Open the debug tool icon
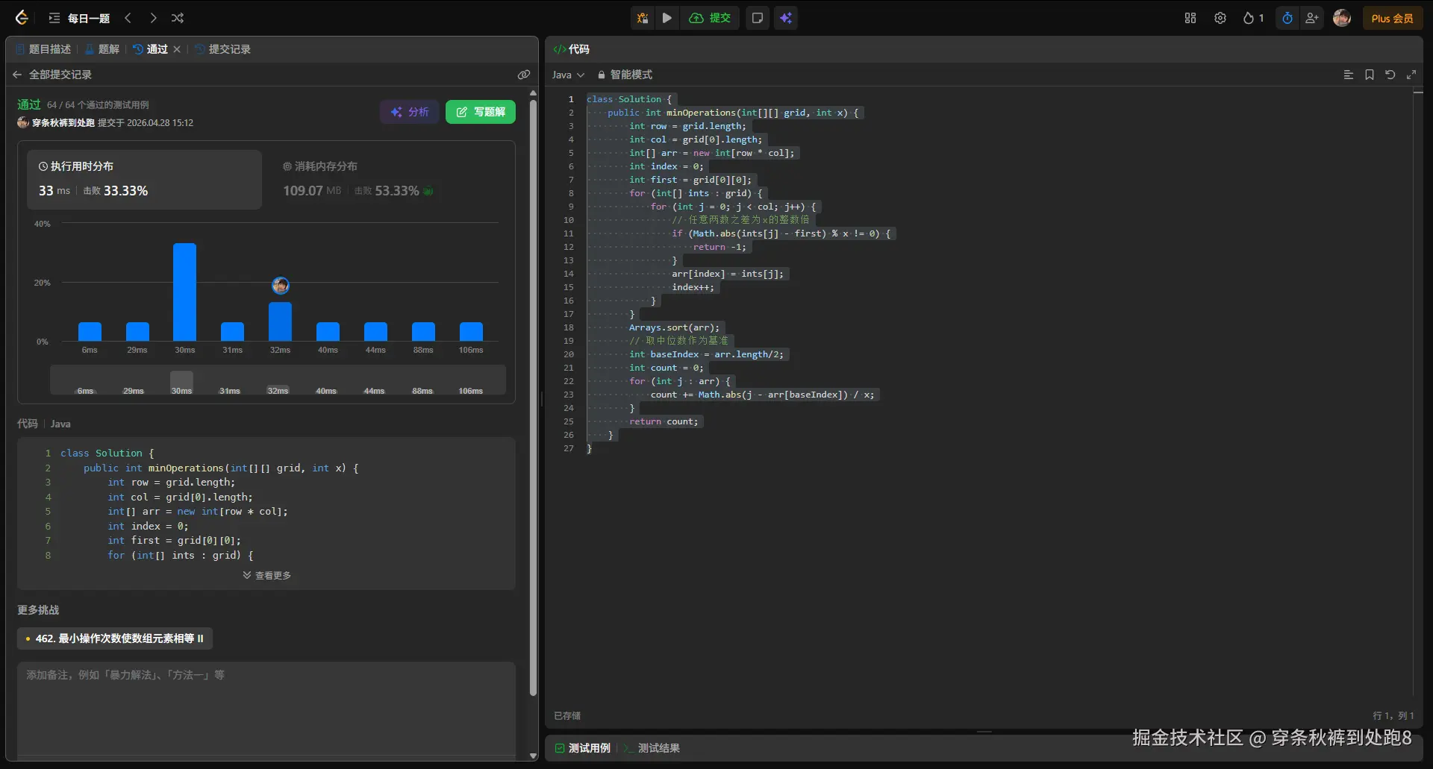This screenshot has height=769, width=1433. [642, 18]
